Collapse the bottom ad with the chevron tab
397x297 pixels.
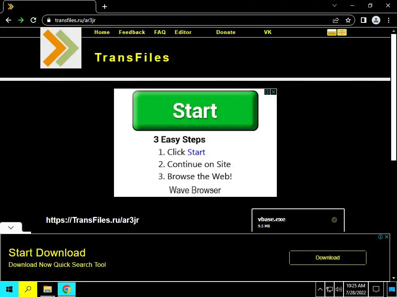point(11,227)
